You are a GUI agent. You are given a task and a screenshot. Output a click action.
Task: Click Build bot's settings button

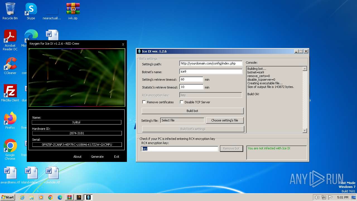pos(193,129)
